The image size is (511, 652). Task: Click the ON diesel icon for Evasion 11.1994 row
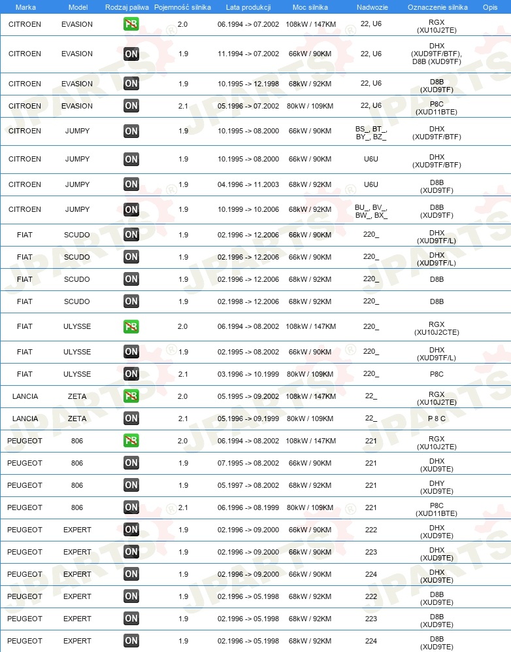tap(131, 54)
